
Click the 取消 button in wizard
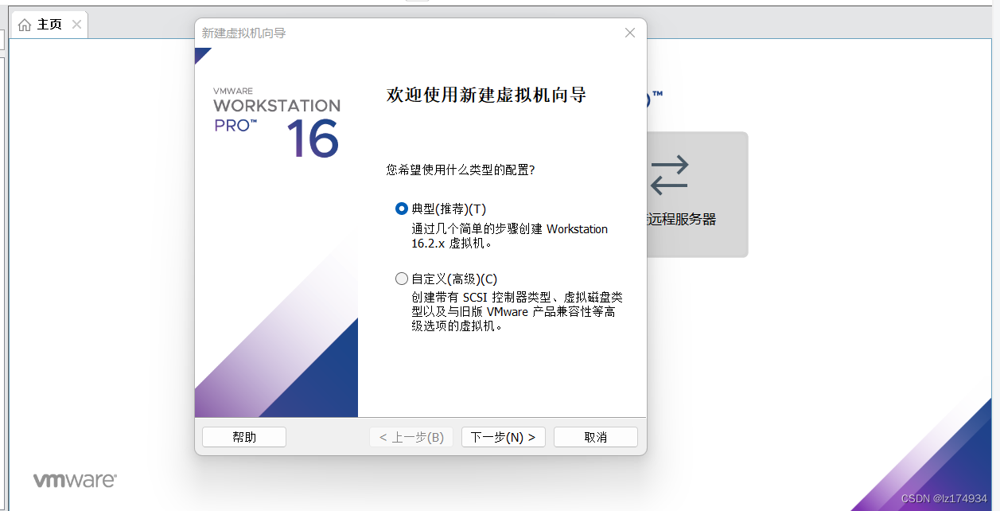(x=595, y=437)
